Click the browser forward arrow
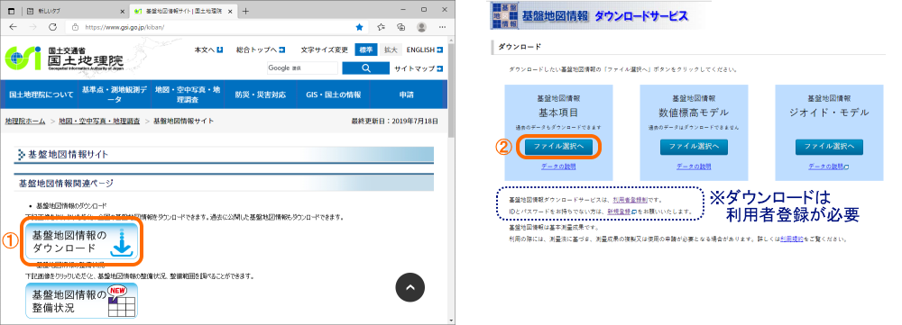 pyautogui.click(x=32, y=27)
